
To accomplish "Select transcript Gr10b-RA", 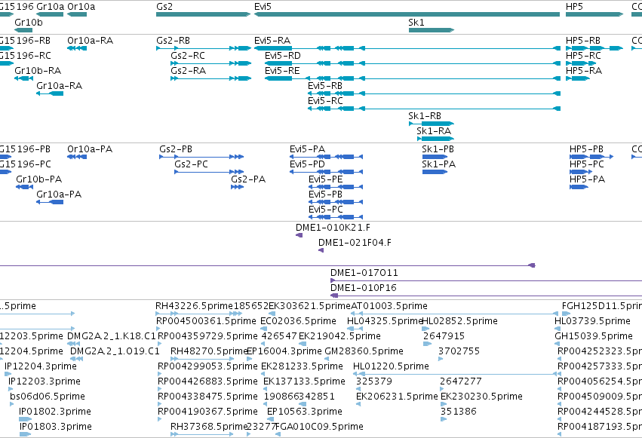I will (23, 78).
